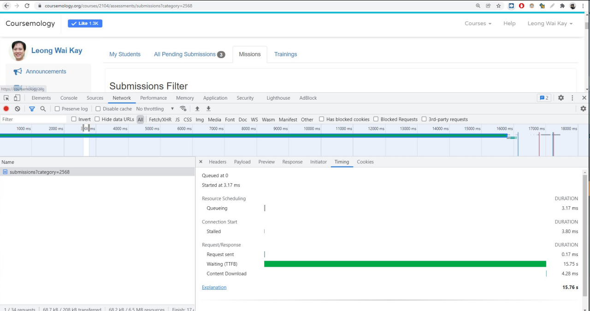The width and height of the screenshot is (590, 311).
Task: Open the network filter funnel
Action: click(x=31, y=108)
